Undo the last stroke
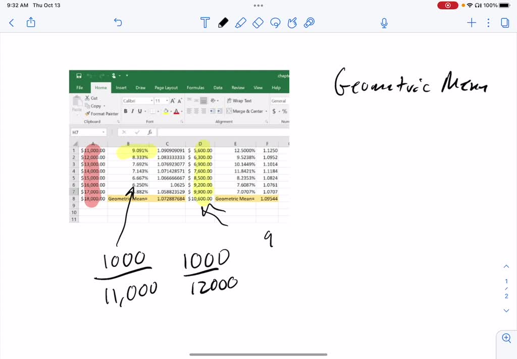Screen dimensions: 517x359 (118, 23)
